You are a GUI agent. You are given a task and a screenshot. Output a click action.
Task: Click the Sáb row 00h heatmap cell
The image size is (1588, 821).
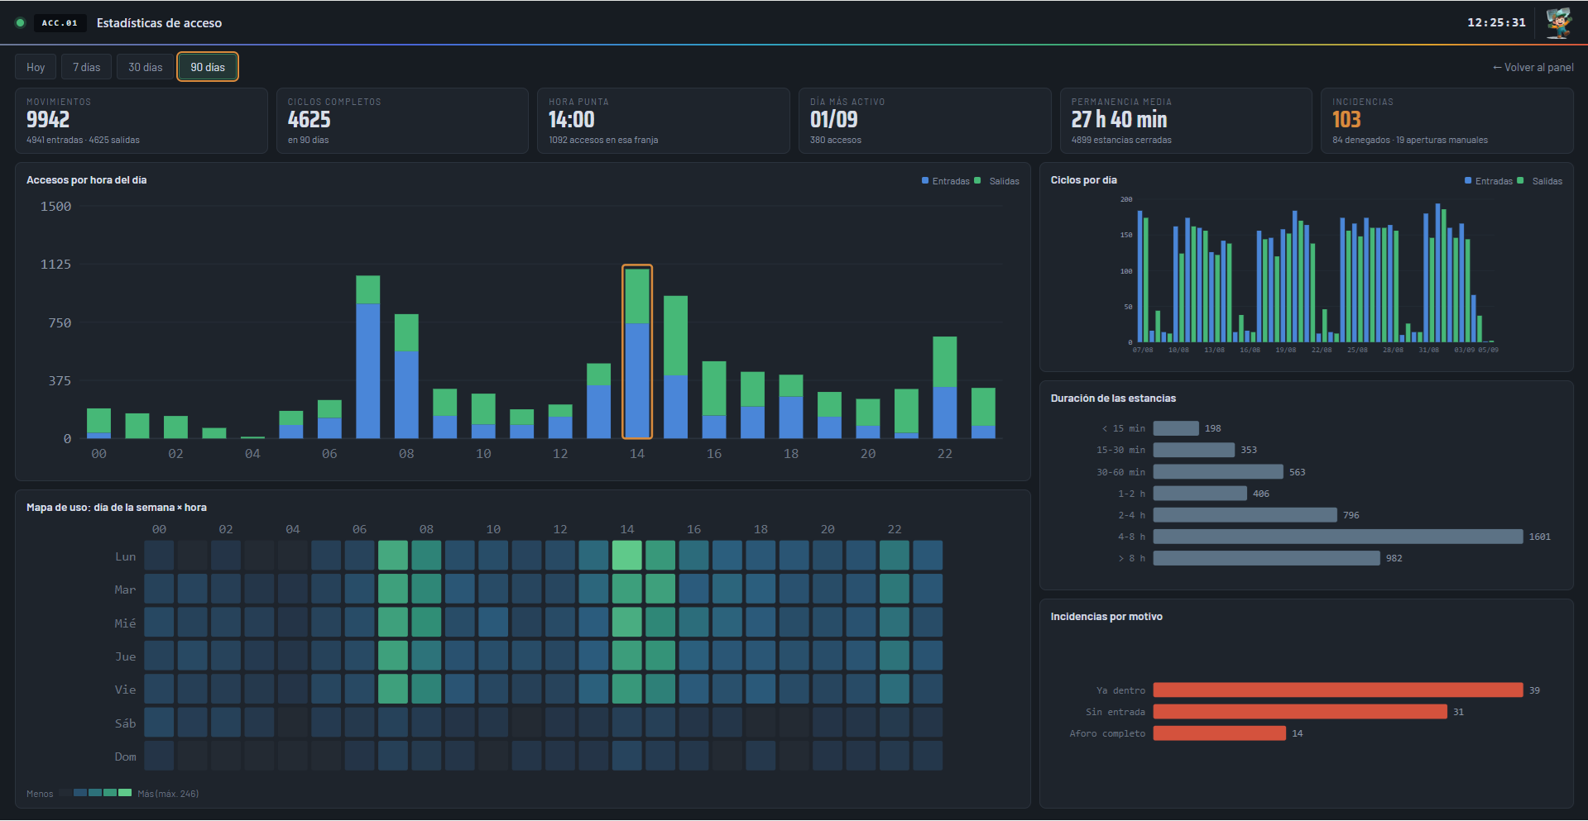159,722
